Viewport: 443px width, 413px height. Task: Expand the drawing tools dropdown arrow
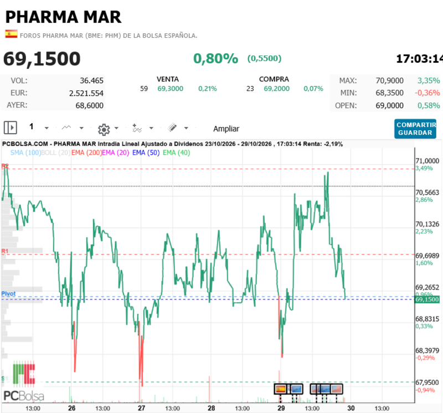pyautogui.click(x=186, y=128)
